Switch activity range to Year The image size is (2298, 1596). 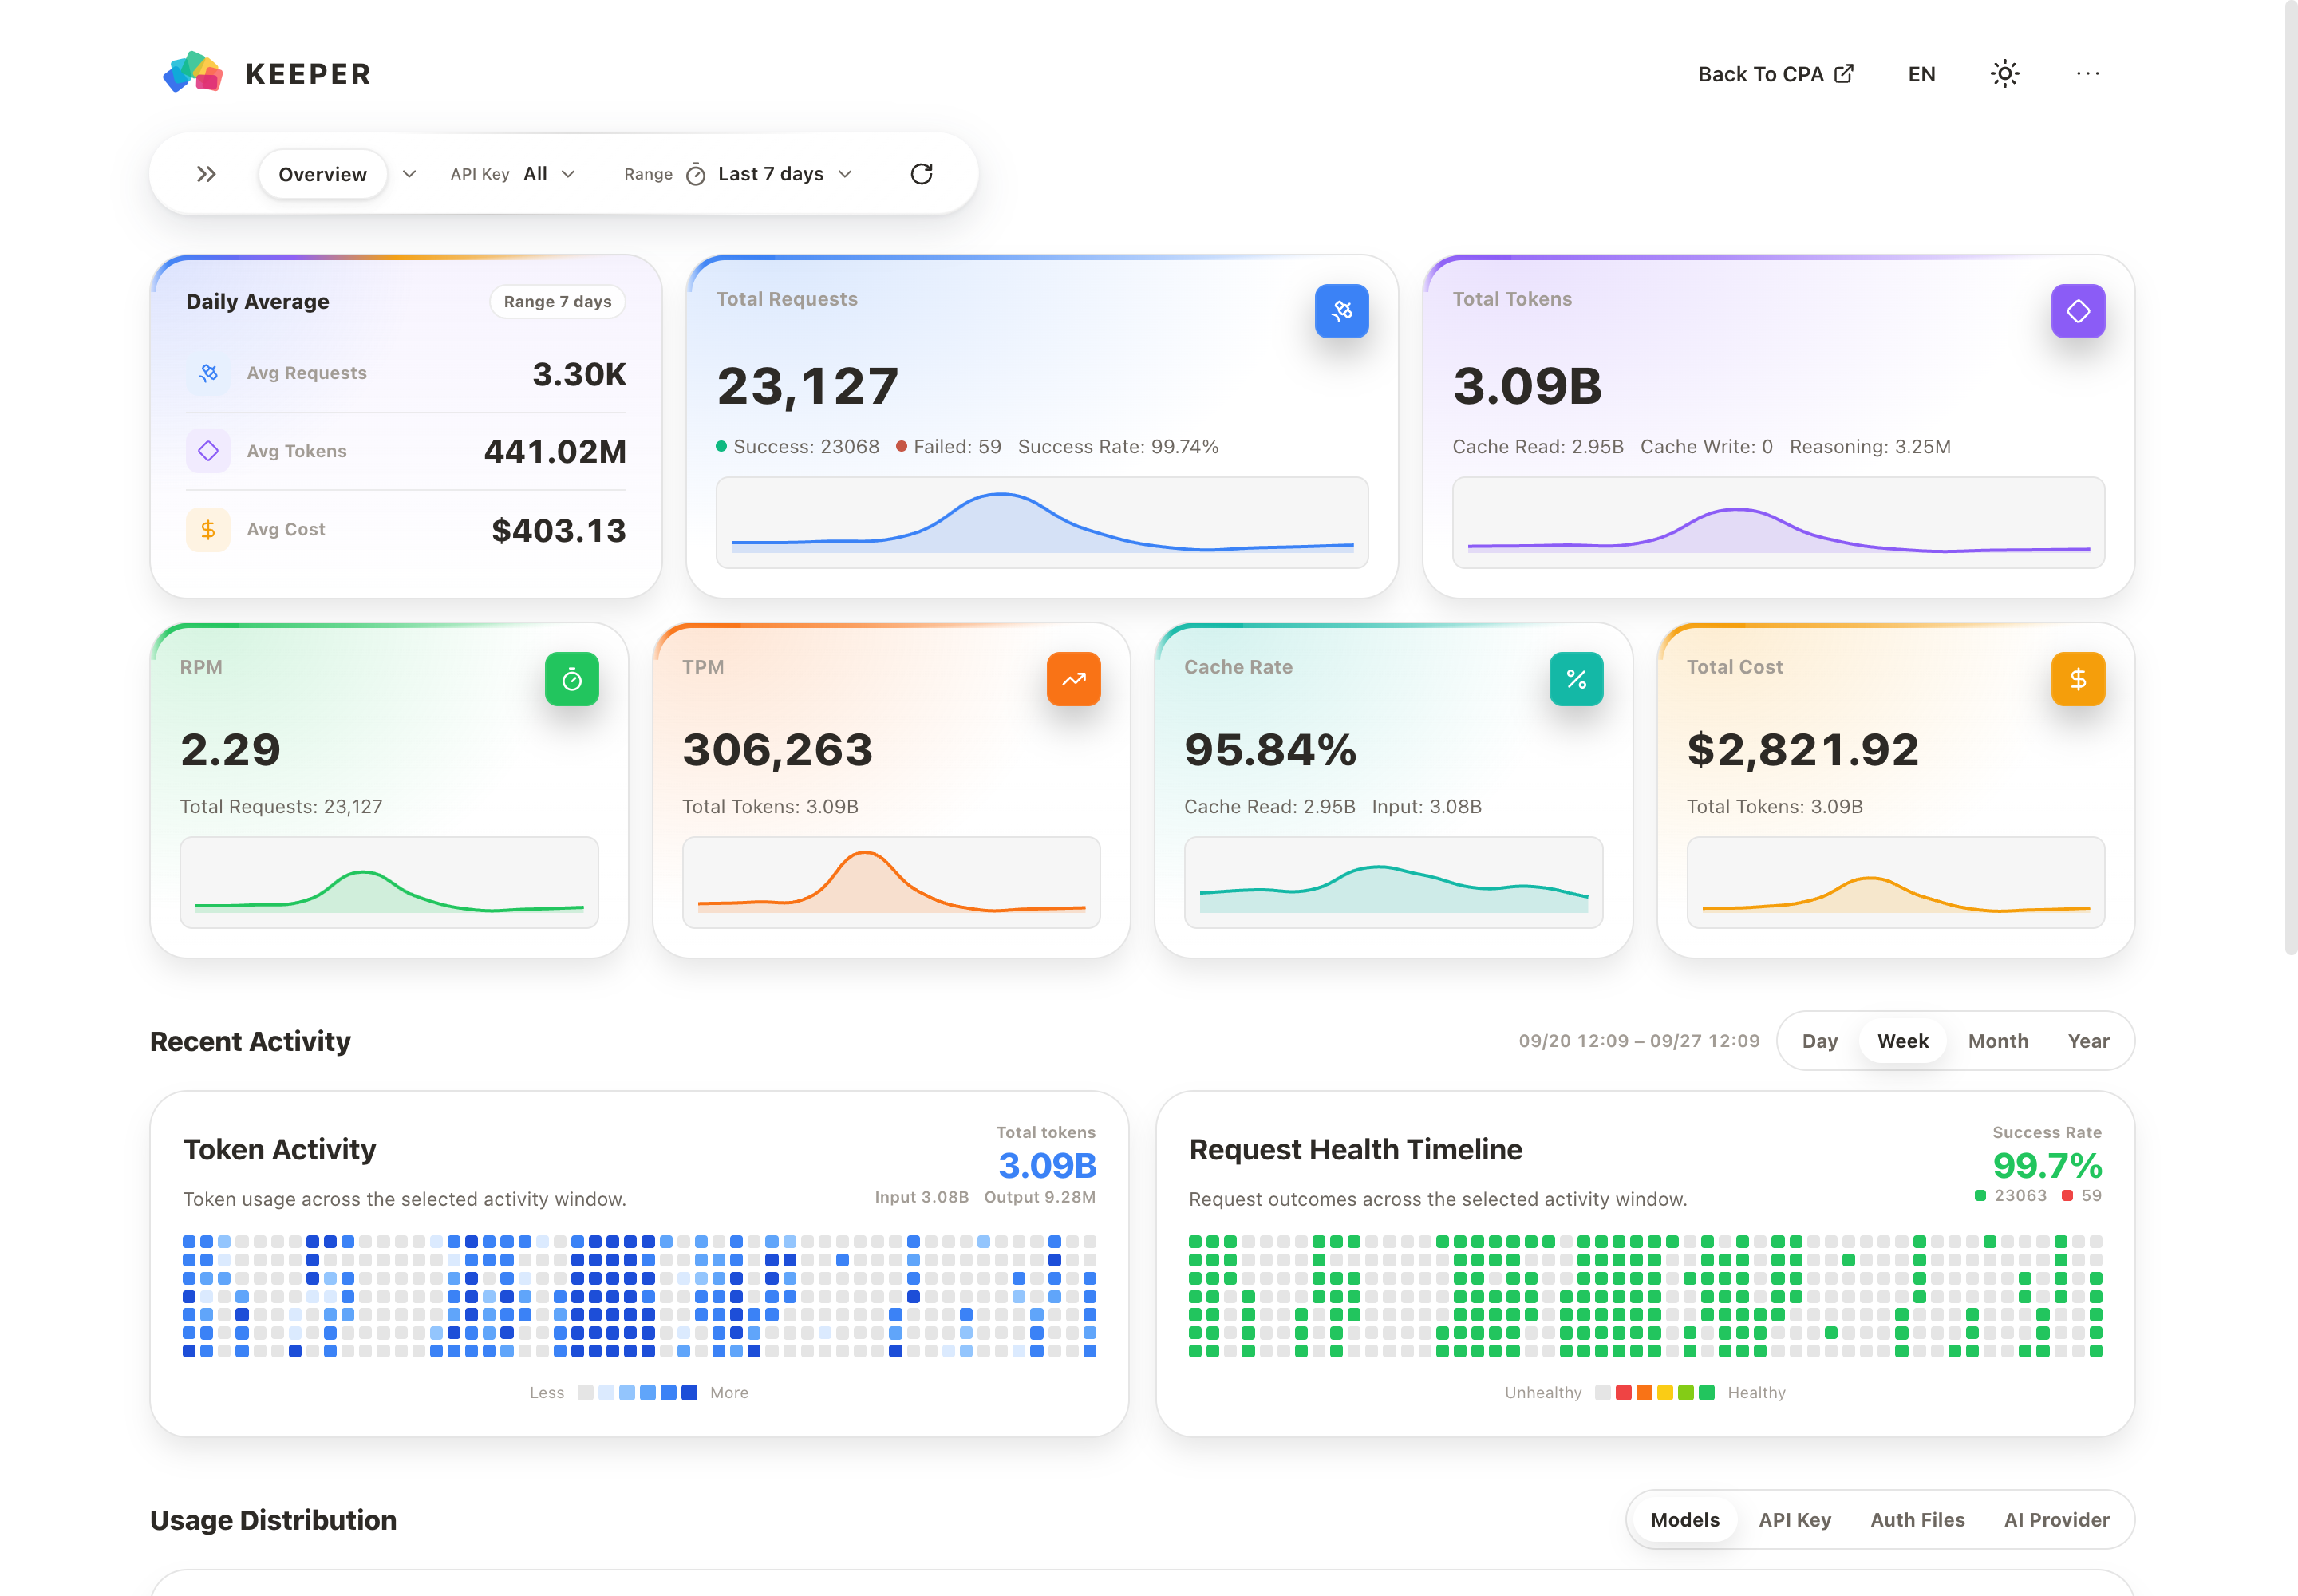[2088, 1041]
